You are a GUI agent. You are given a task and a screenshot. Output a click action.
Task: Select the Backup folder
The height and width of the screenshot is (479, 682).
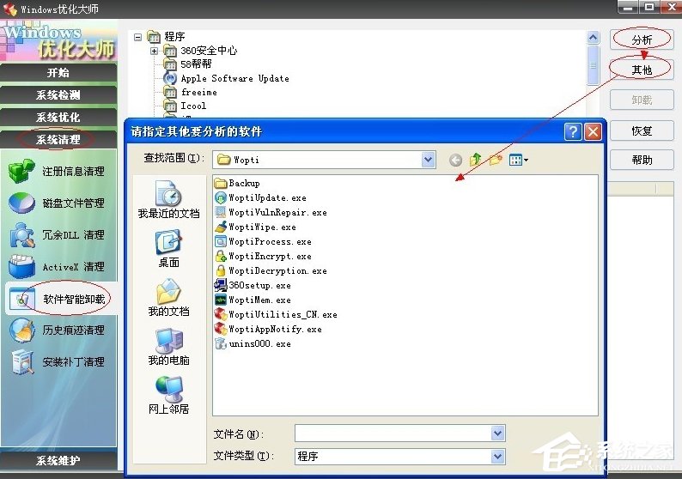(x=237, y=183)
